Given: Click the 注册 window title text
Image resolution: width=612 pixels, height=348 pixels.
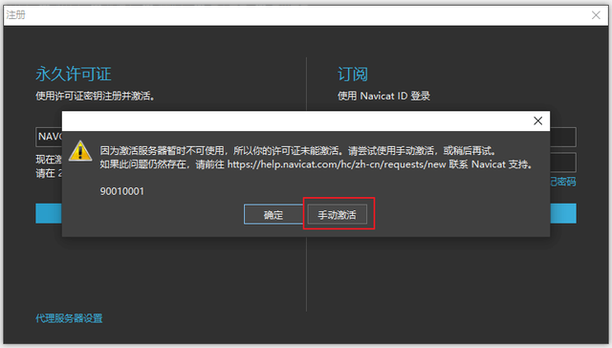Looking at the screenshot, I should coord(15,15).
